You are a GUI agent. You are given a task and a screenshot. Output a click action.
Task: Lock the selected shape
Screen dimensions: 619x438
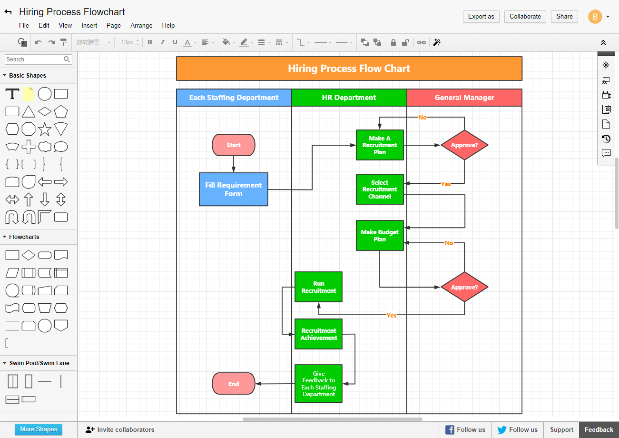[393, 42]
